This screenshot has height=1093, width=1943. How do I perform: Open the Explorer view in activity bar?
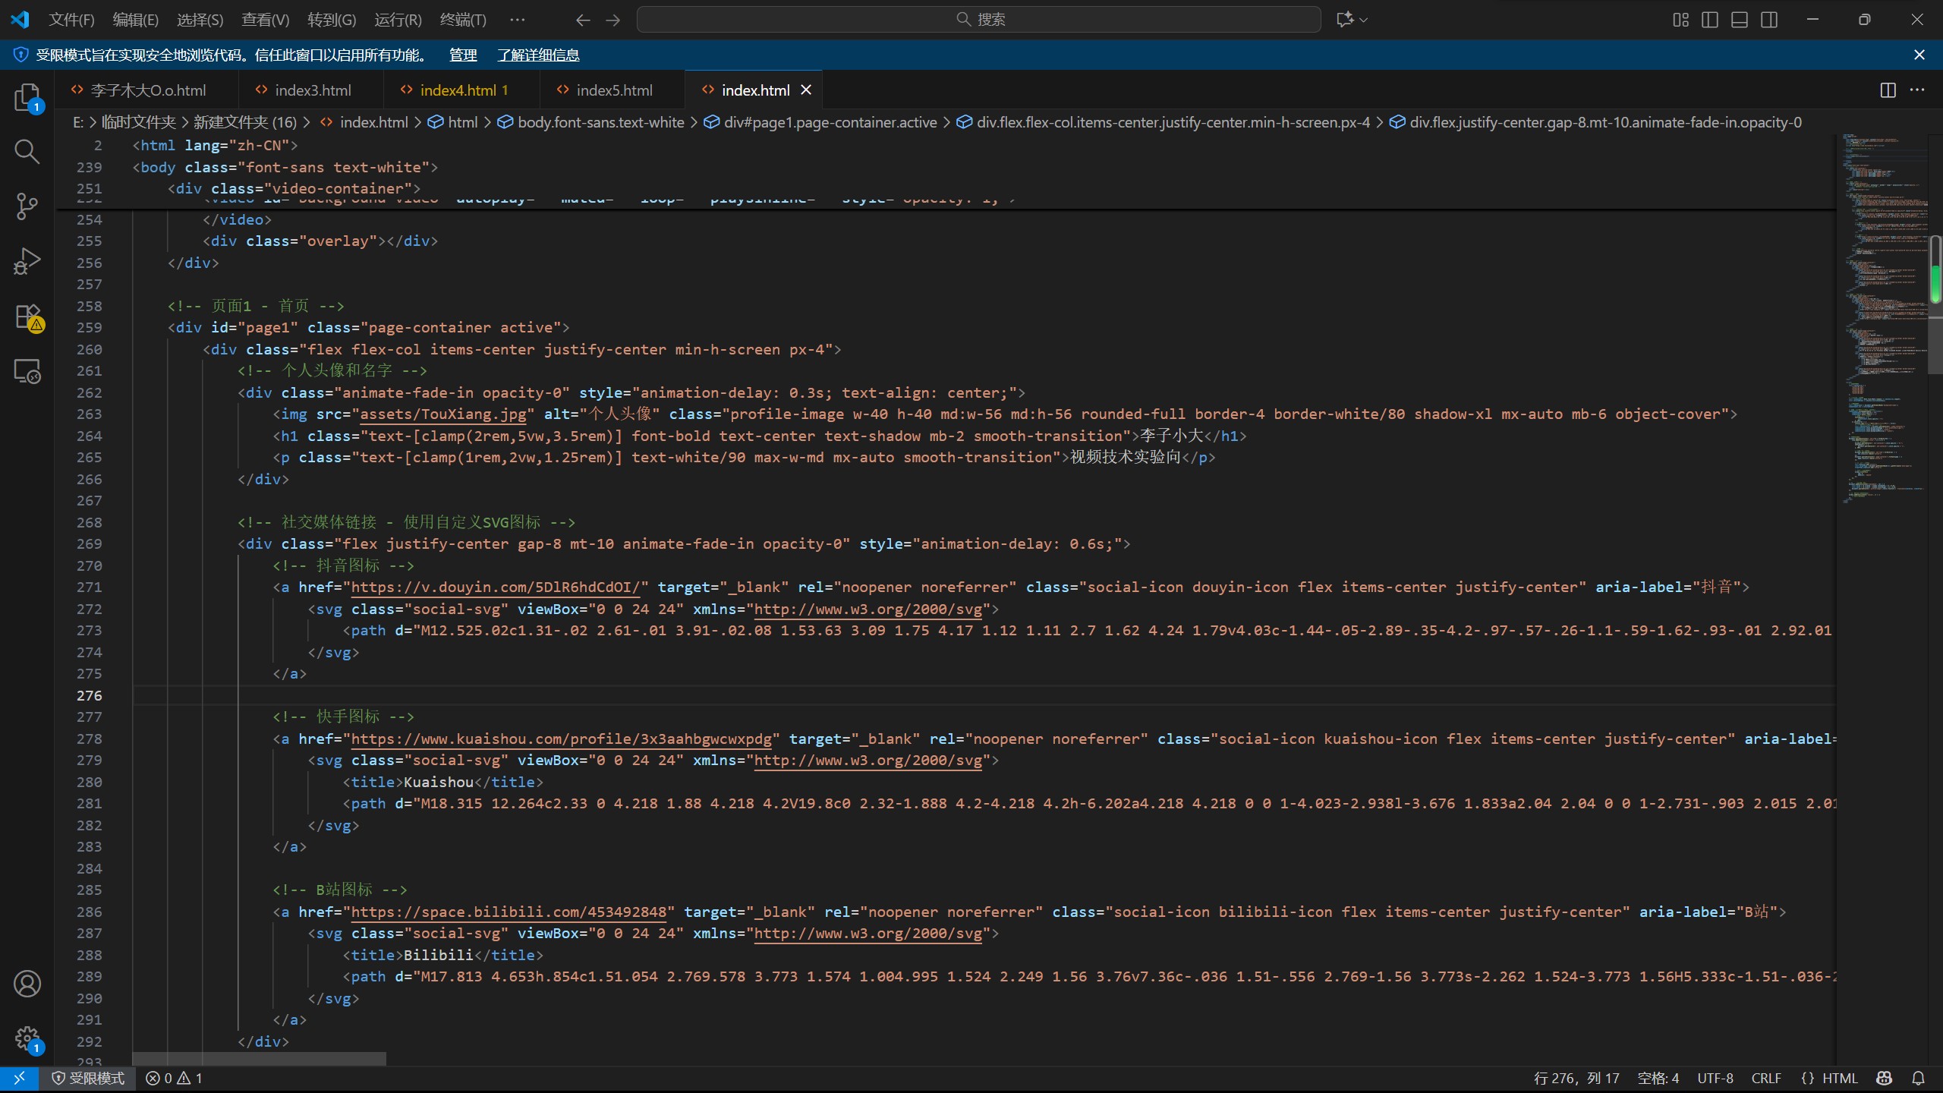pyautogui.click(x=27, y=98)
